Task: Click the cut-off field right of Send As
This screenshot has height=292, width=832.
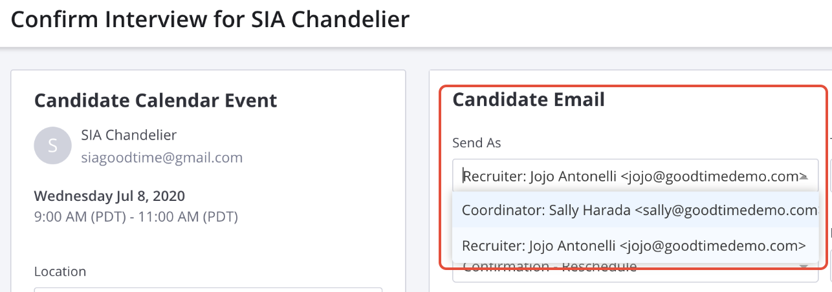Action: click(830, 175)
